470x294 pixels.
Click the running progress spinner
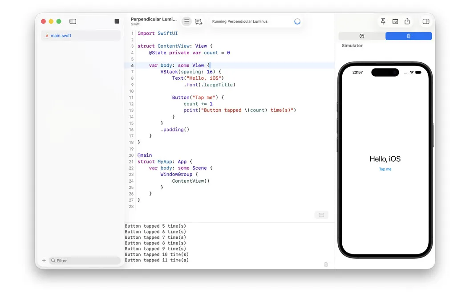pyautogui.click(x=297, y=21)
